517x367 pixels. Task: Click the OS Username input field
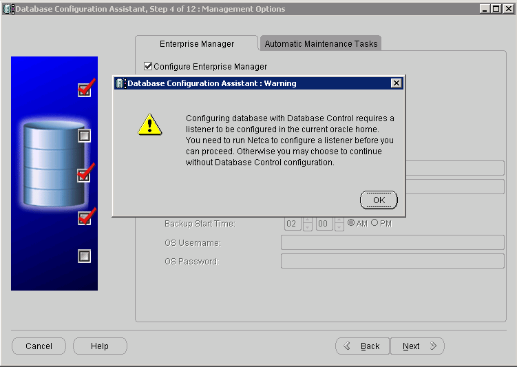tap(392, 242)
